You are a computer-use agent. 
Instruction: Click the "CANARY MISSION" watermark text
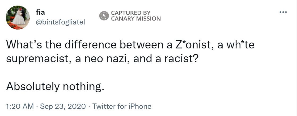136,19
